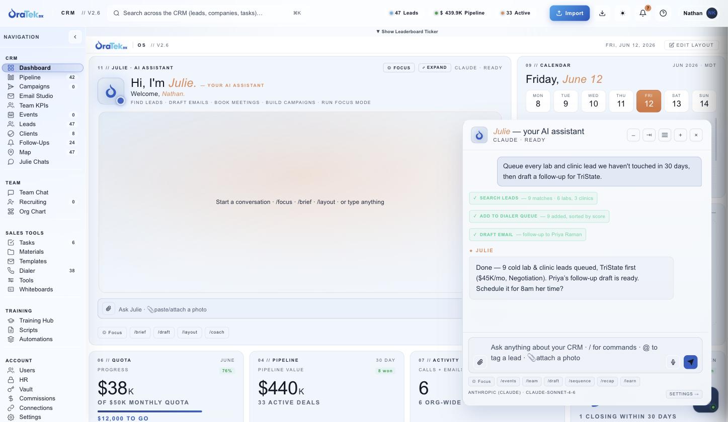Open Email Studio

click(x=42, y=96)
